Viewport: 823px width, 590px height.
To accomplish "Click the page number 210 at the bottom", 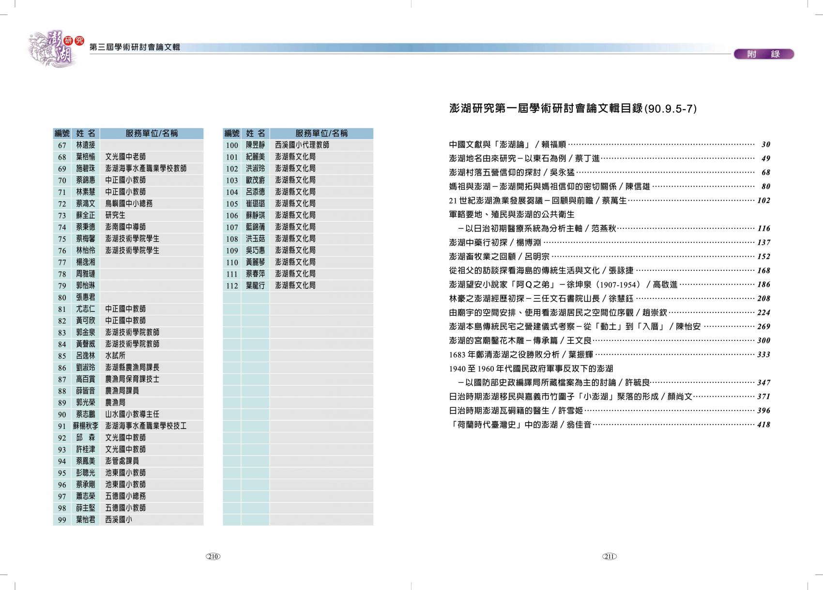I will click(x=213, y=556).
